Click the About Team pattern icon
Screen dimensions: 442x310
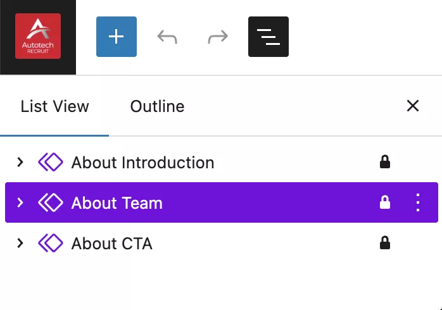coord(51,202)
